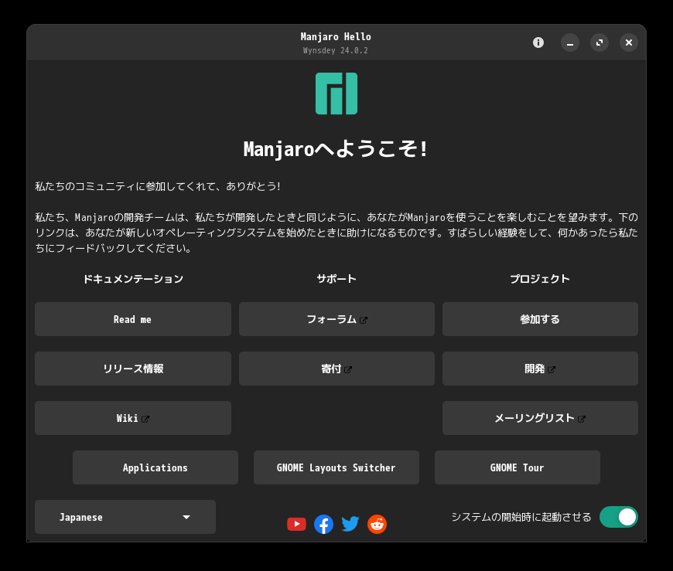
Task: Click the 参加する button
Action: 541,319
